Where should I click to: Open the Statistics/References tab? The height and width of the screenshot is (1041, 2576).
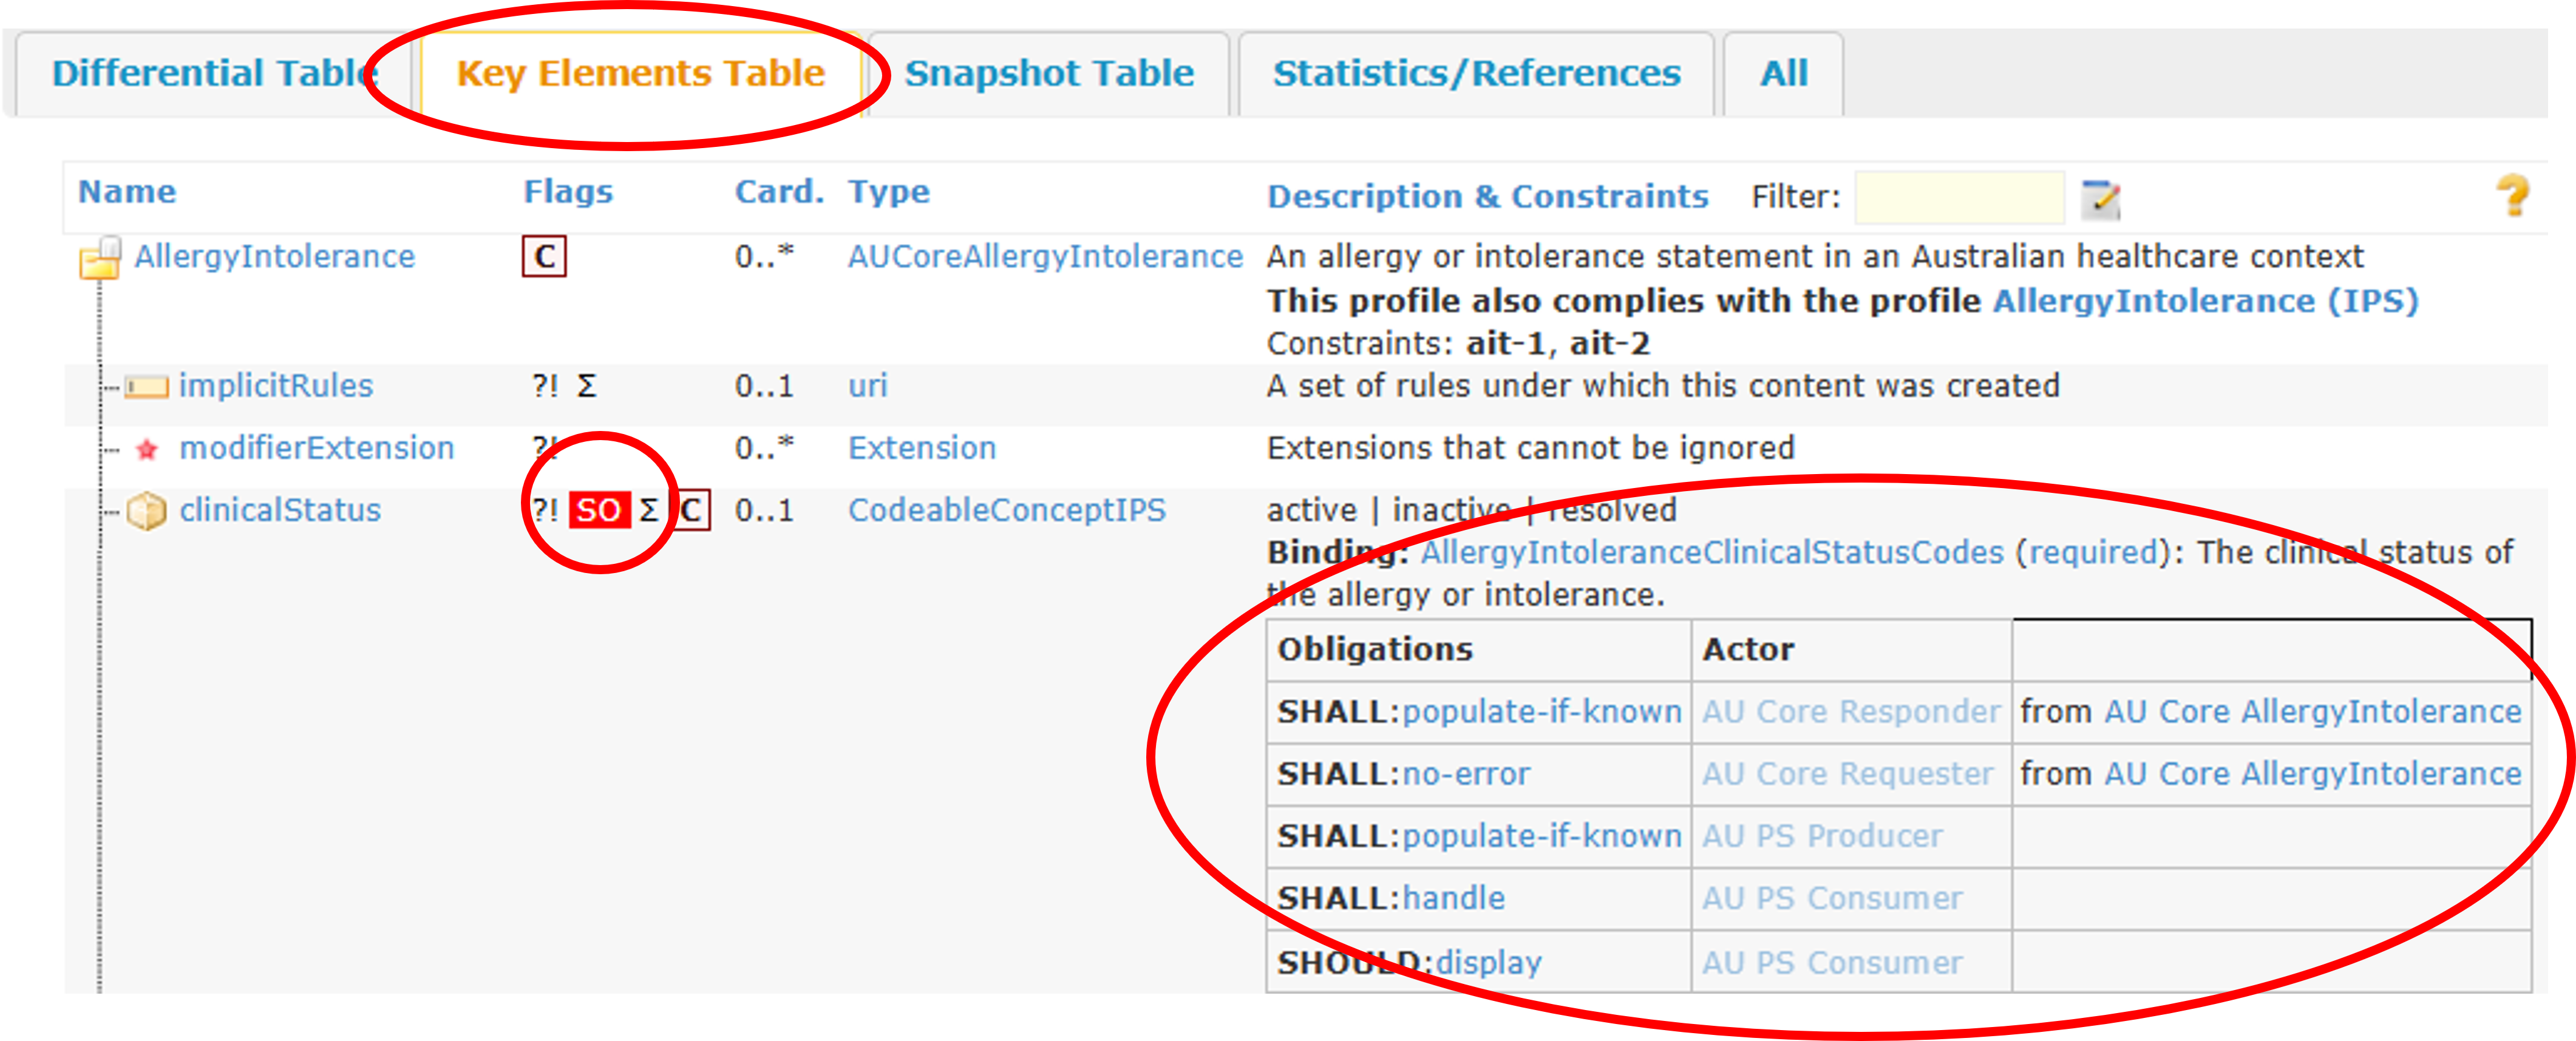[1476, 74]
